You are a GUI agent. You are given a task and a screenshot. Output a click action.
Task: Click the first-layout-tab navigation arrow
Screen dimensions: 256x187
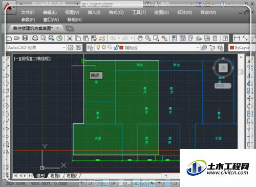pyautogui.click(x=15, y=176)
